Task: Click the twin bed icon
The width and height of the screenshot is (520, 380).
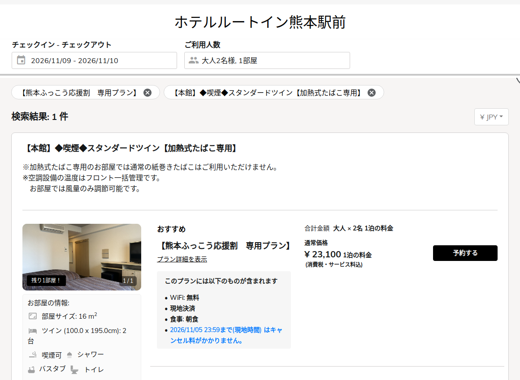Action: [32, 331]
